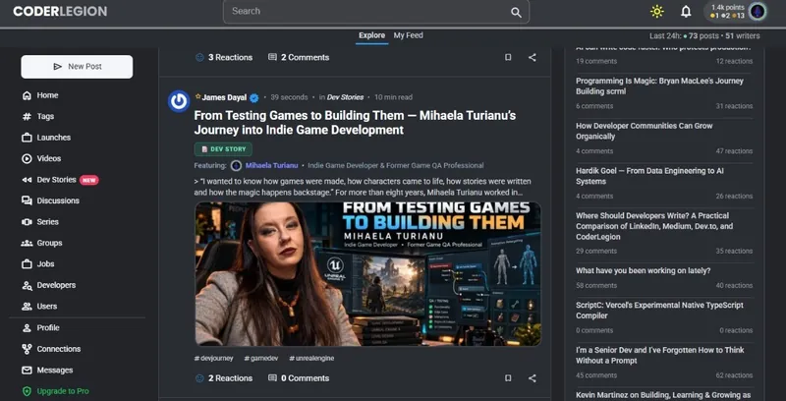Click the Series icon in sidebar

tap(27, 221)
